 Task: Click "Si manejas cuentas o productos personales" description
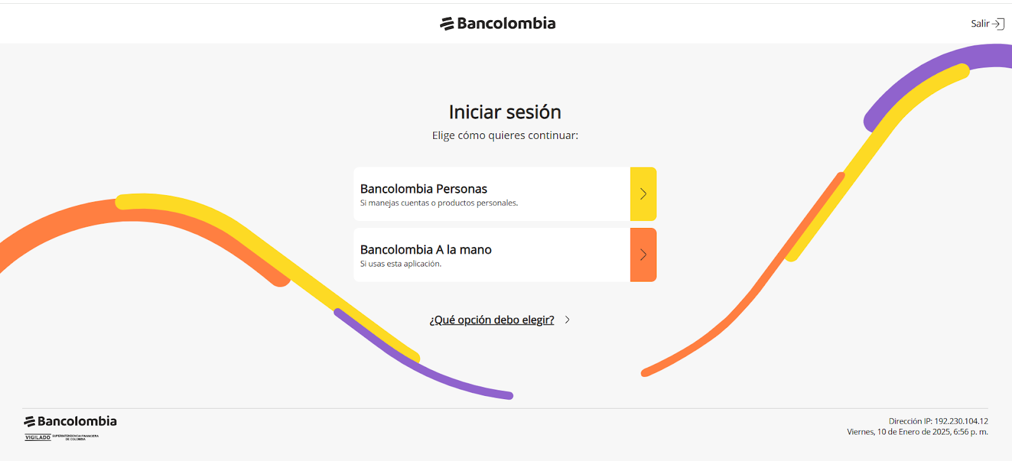point(439,203)
